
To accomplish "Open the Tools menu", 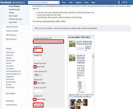I will [71, 2].
